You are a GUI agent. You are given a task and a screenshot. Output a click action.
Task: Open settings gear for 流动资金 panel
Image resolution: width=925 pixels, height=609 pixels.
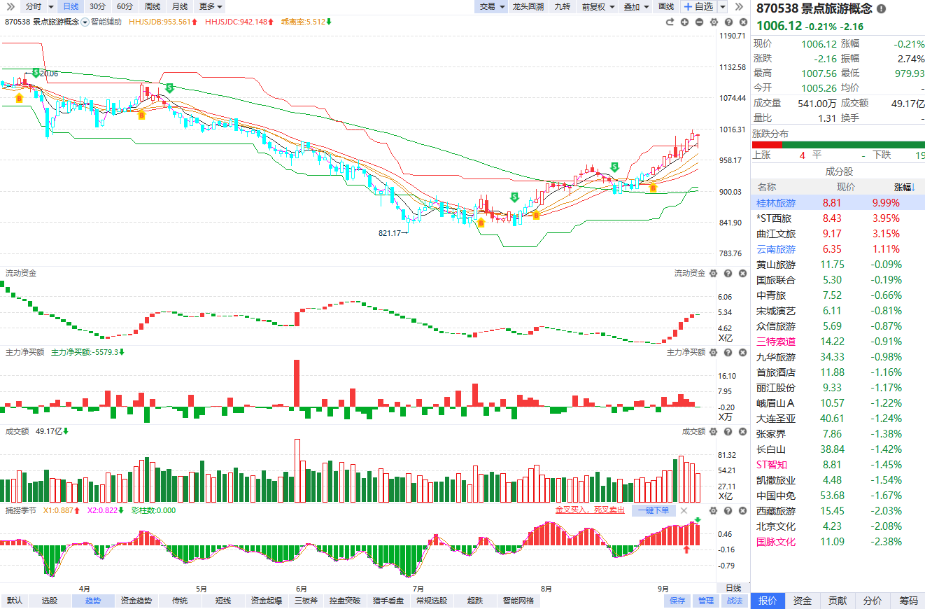click(x=714, y=273)
